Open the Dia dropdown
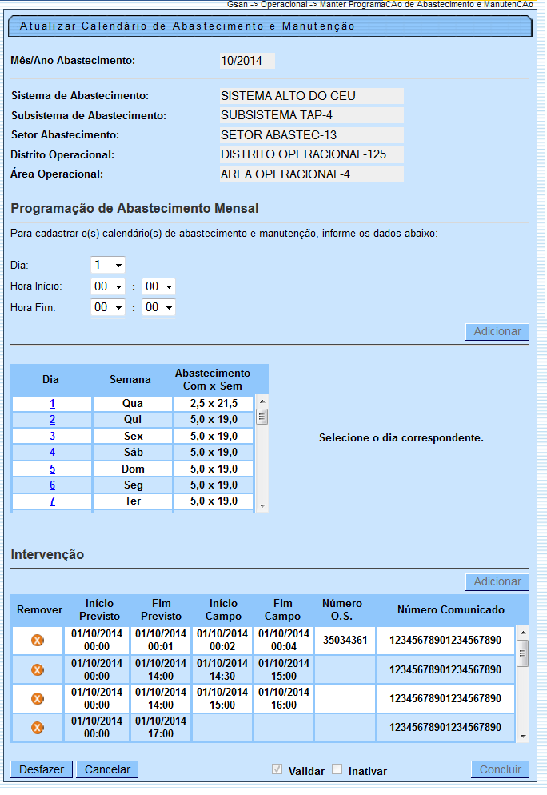 108,265
